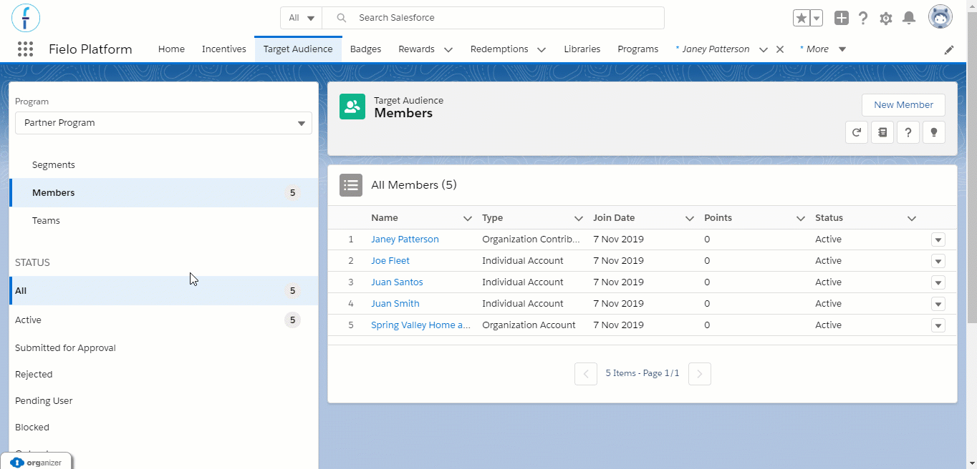Open the Status column chevron
The image size is (977, 469).
pyautogui.click(x=912, y=218)
